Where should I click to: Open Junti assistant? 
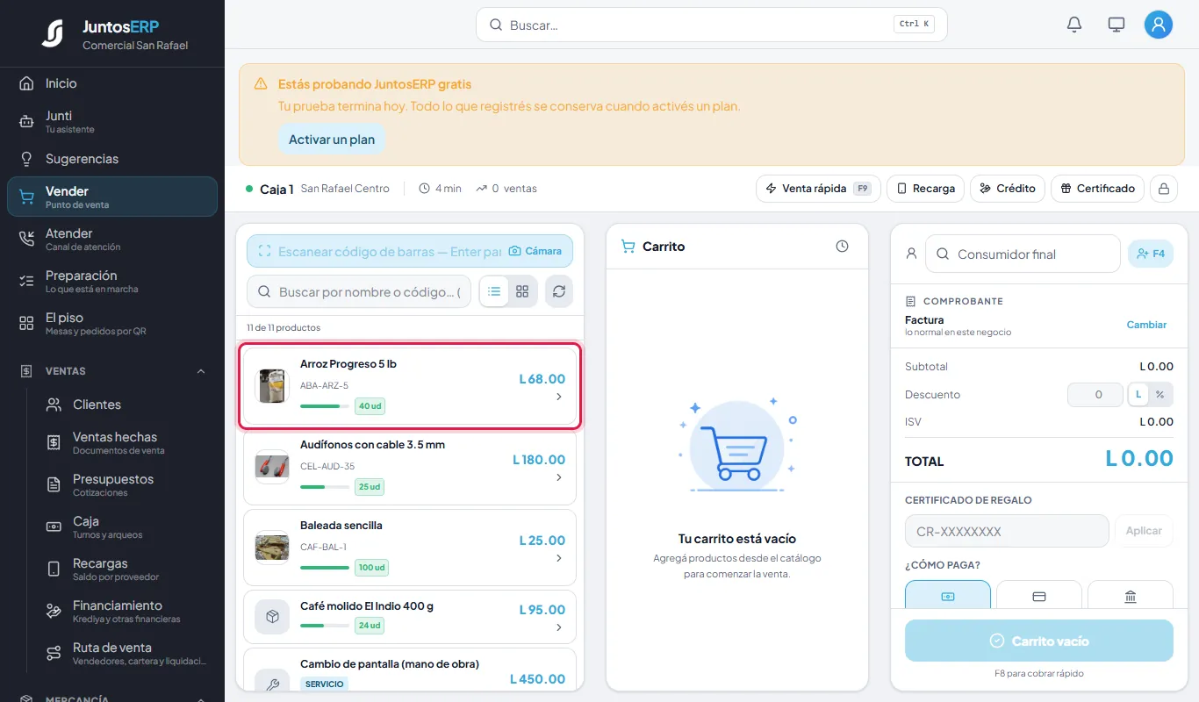click(112, 121)
